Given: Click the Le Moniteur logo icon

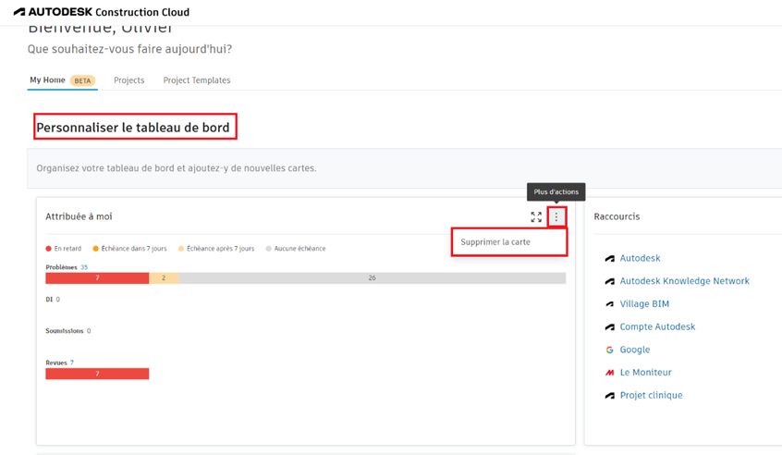Looking at the screenshot, I should 609,373.
